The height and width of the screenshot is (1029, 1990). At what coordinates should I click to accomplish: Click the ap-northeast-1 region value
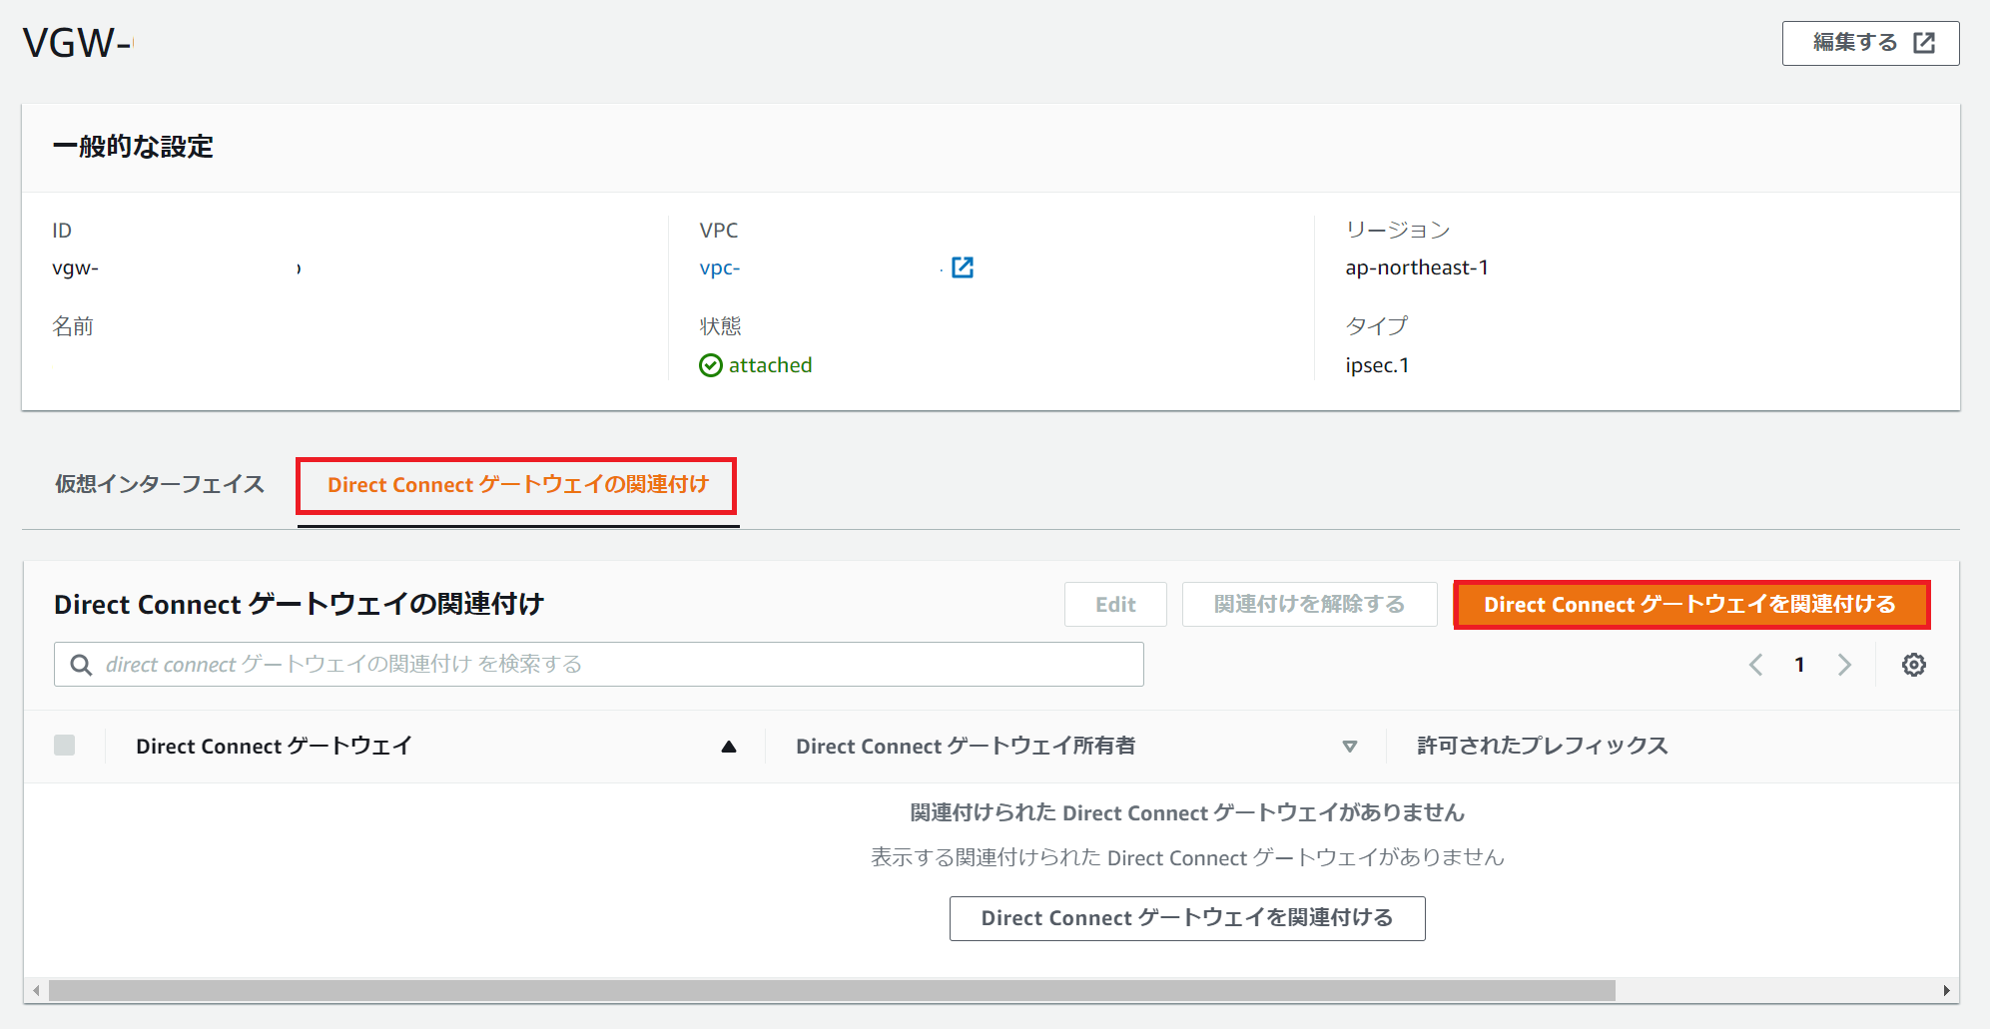[1417, 267]
